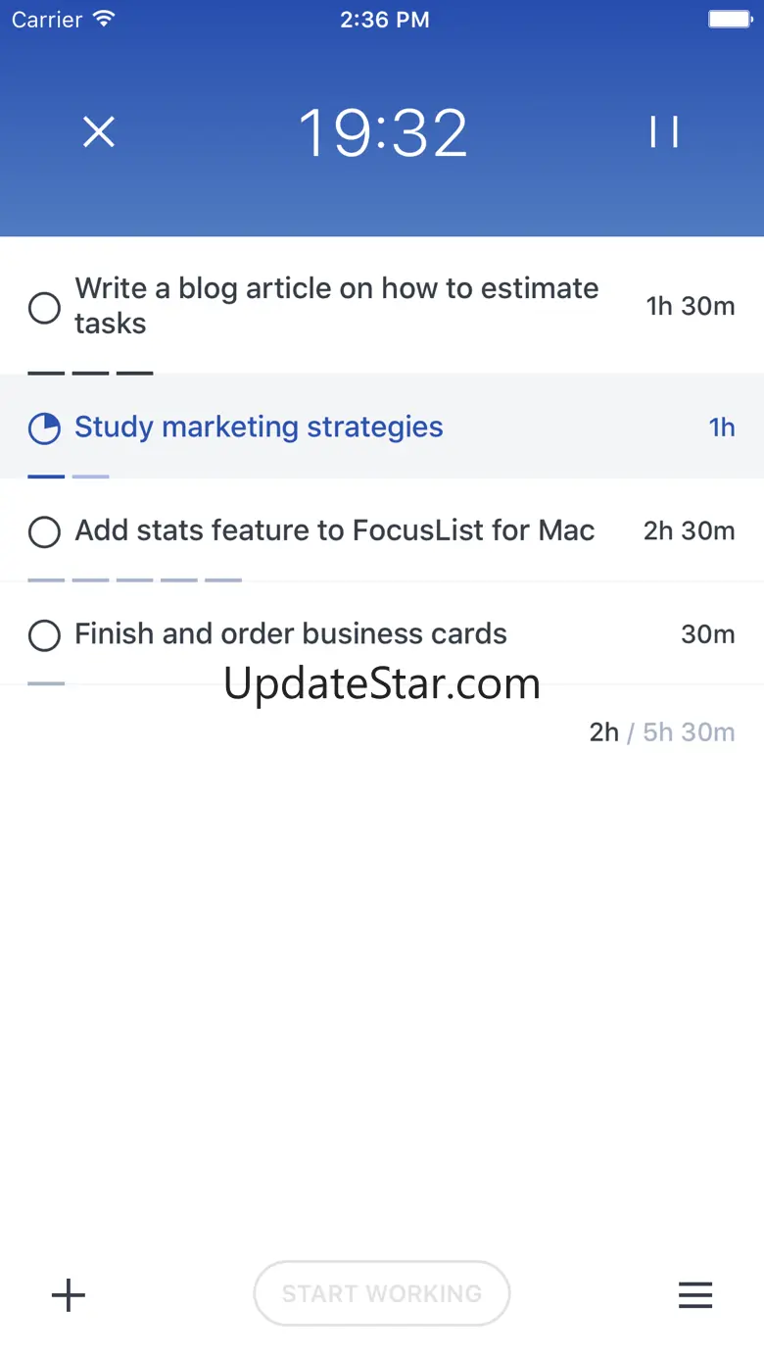The height and width of the screenshot is (1360, 764).
Task: Open the hamburger menu icon
Action: tap(695, 1295)
